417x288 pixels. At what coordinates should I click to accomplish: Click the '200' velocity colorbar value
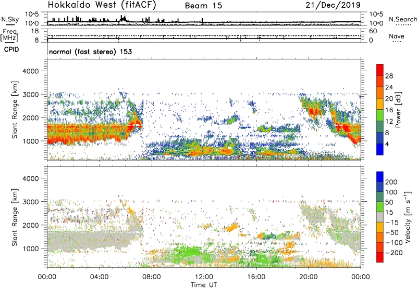(391, 182)
